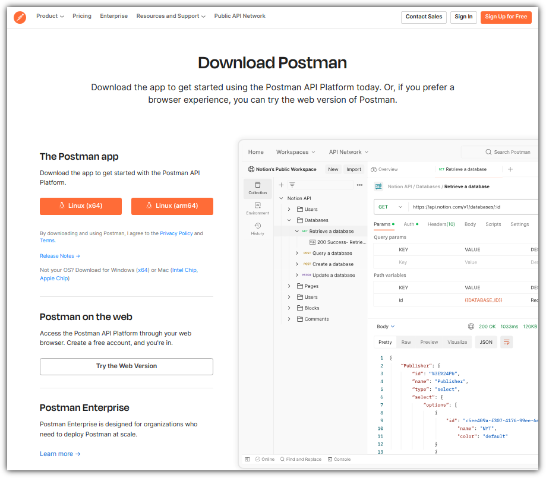Click the Sign In button
This screenshot has height=478, width=546.
[463, 17]
